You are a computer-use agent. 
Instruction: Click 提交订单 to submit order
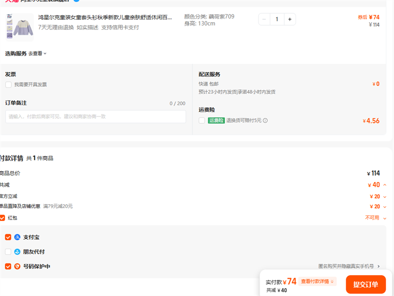[x=365, y=284]
